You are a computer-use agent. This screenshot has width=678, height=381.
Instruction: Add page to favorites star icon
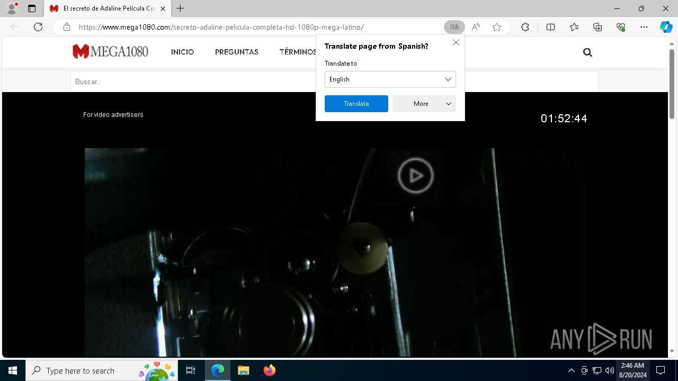pyautogui.click(x=497, y=27)
